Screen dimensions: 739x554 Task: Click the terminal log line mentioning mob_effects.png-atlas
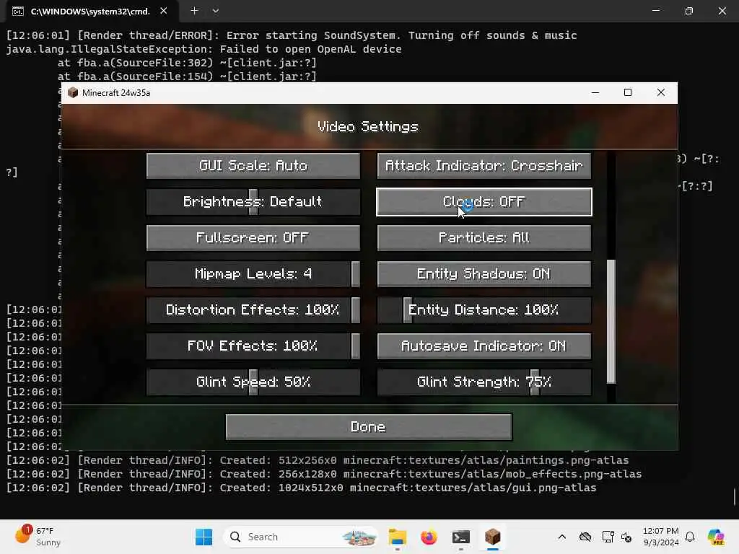click(324, 474)
